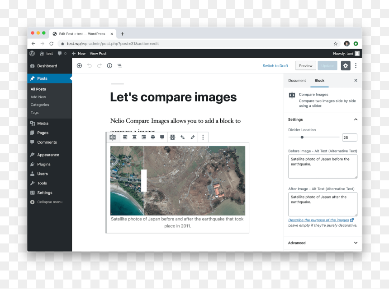Viewport: 389px width, 289px height.
Task: Open comments bubble in admin bar
Action: [62, 53]
